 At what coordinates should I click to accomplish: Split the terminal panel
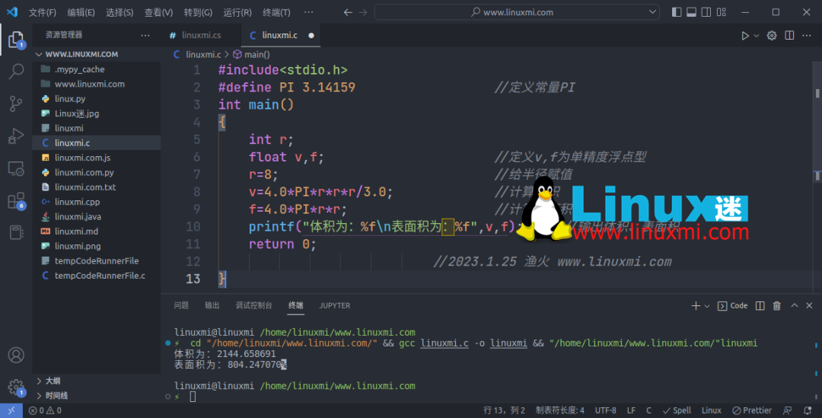coord(760,306)
